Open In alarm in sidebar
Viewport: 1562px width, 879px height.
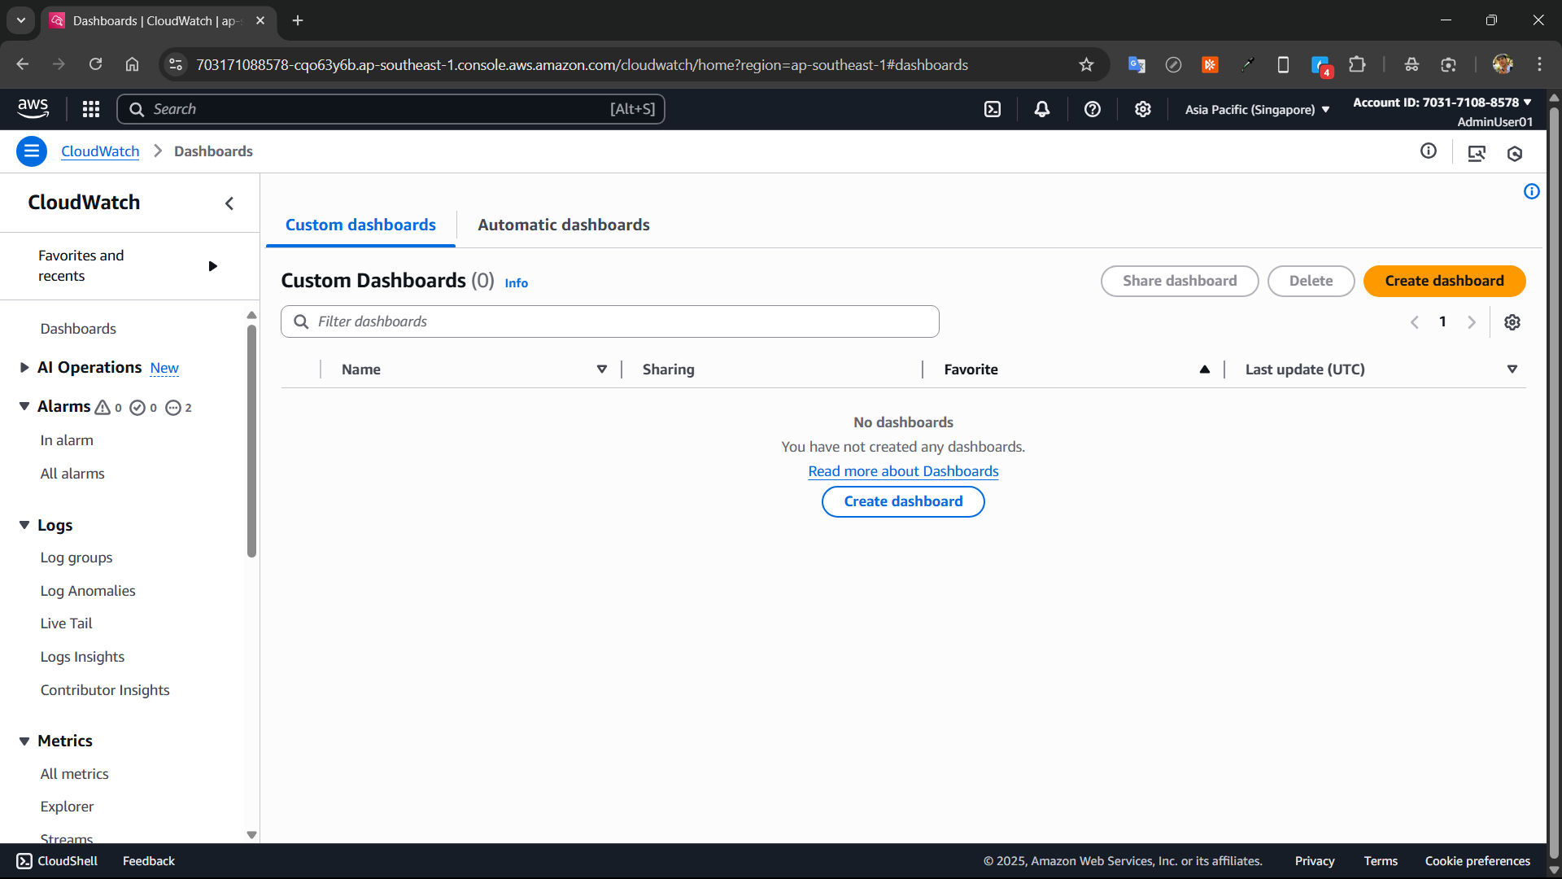67,440
